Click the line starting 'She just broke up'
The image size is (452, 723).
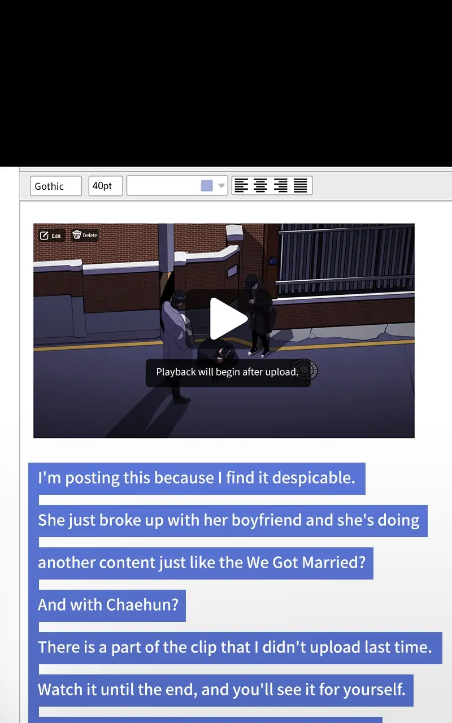(x=228, y=521)
